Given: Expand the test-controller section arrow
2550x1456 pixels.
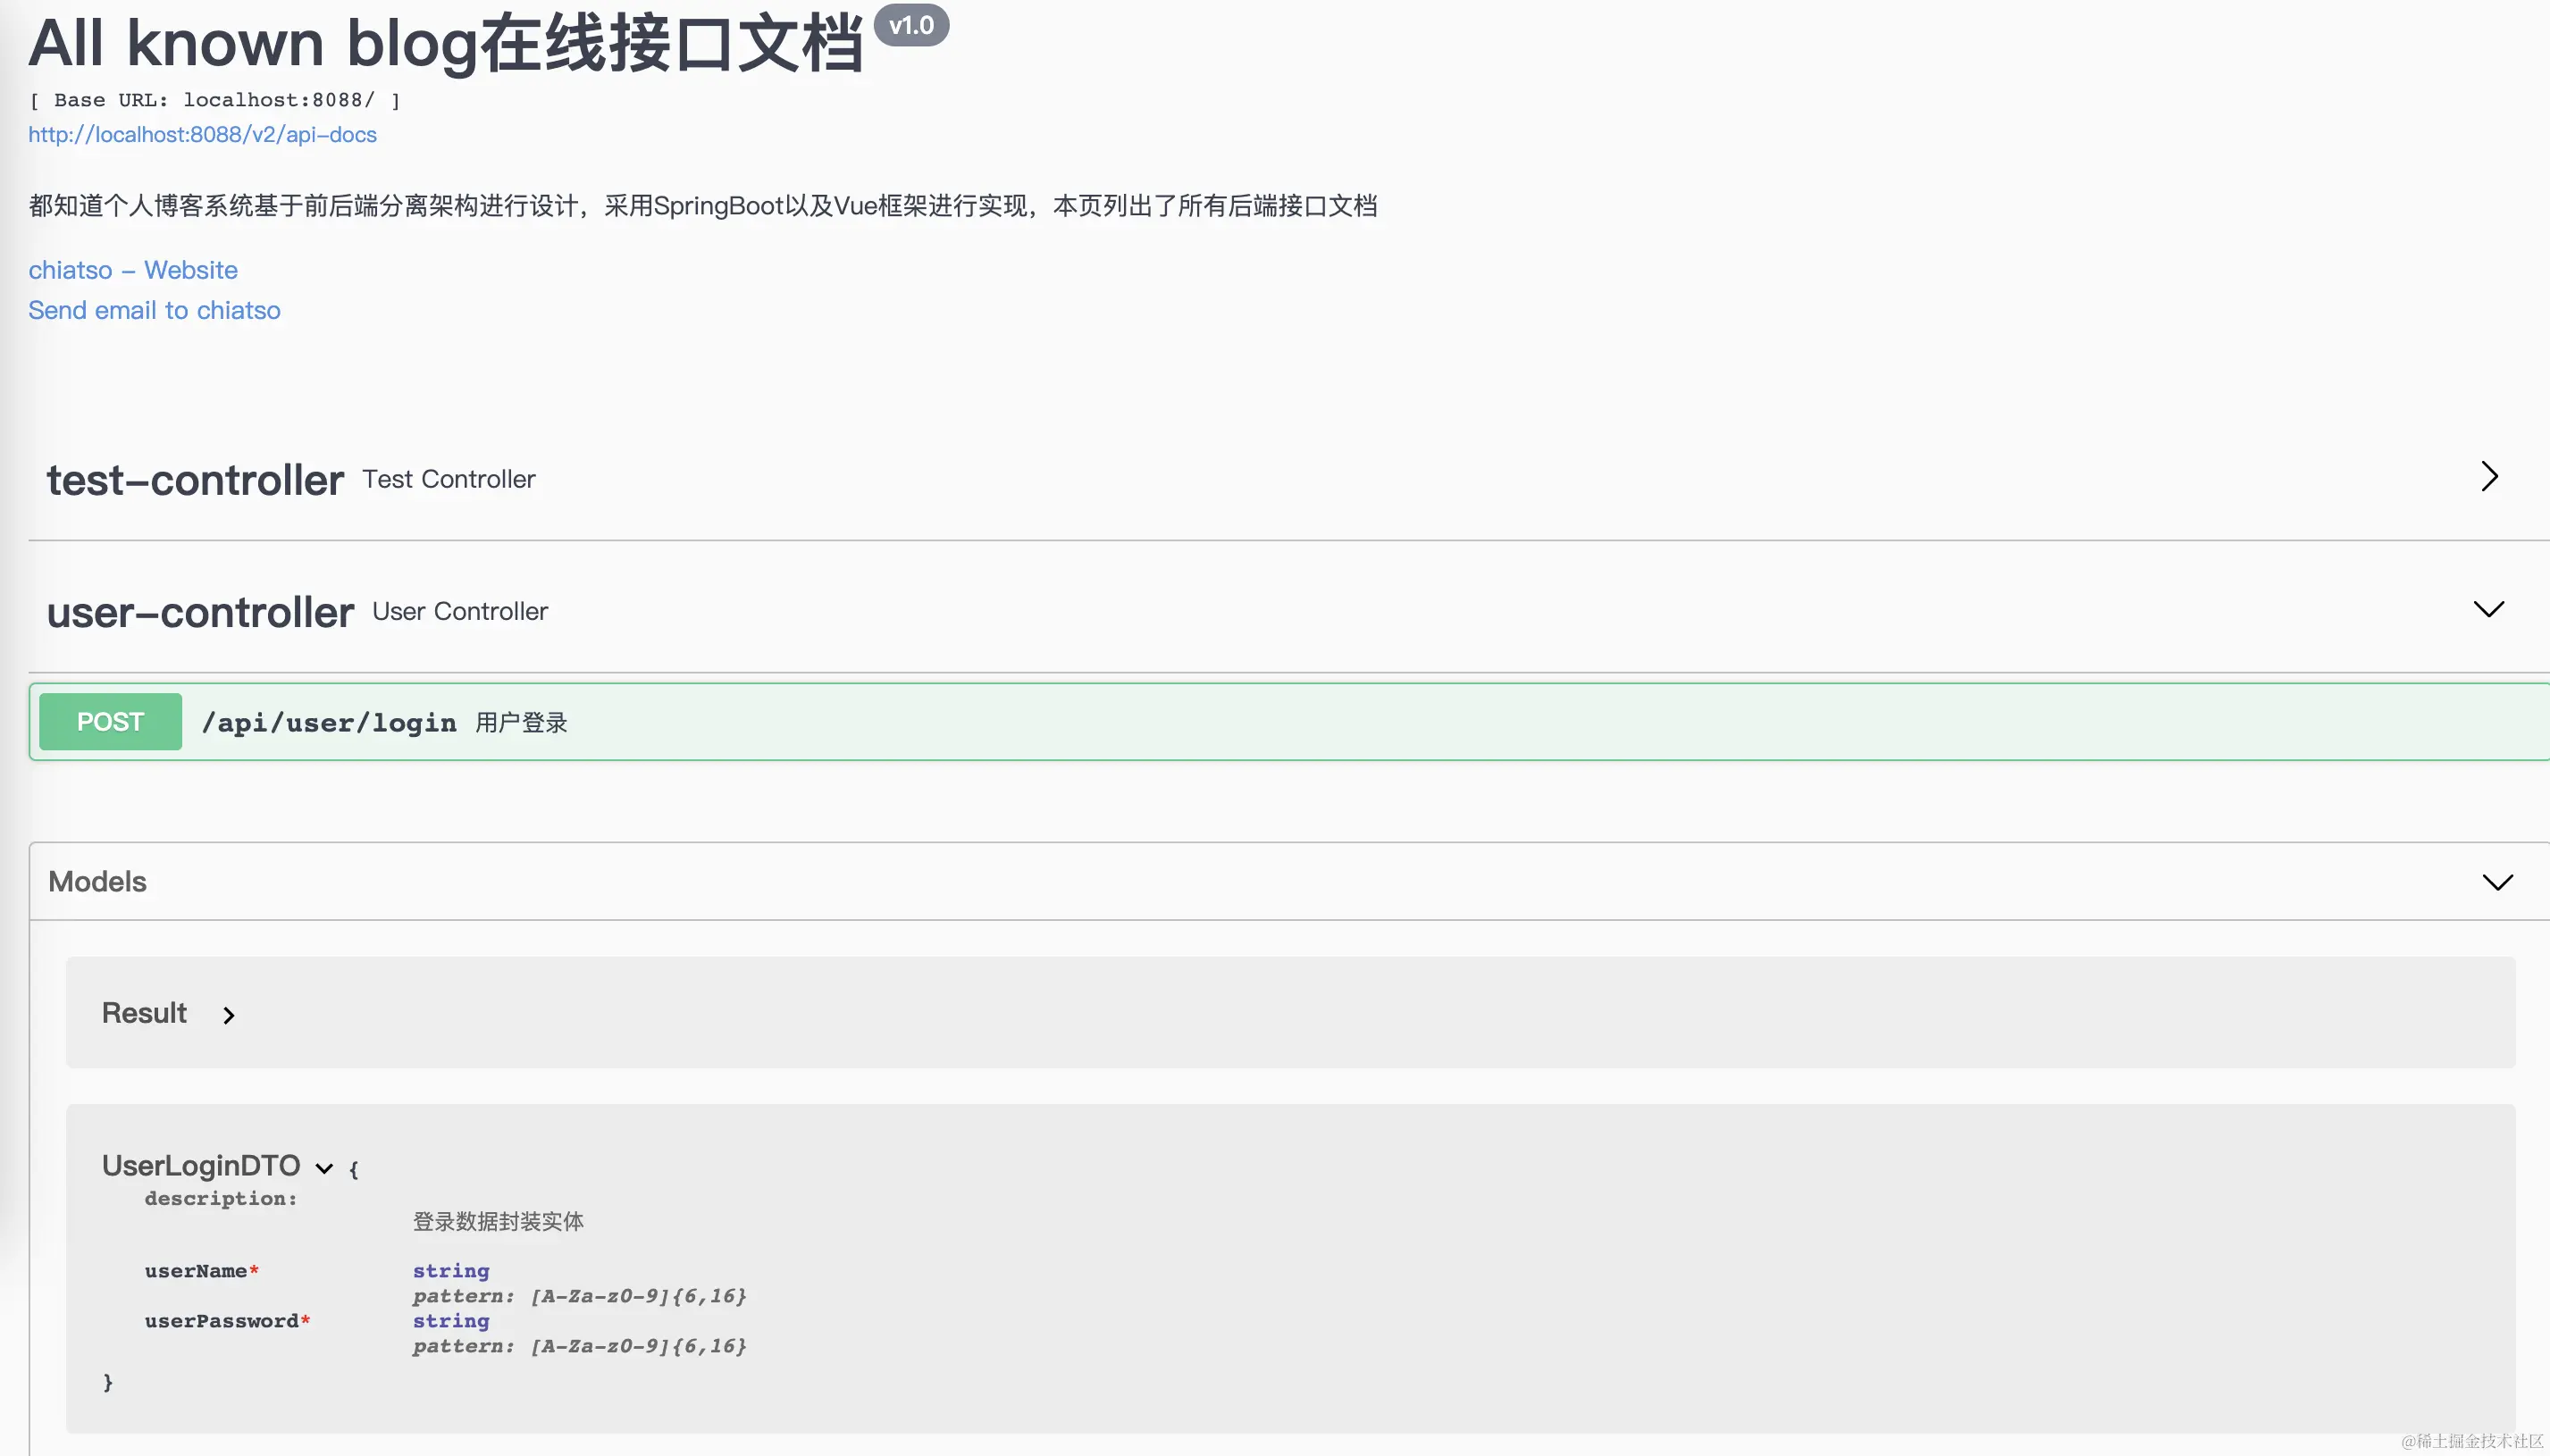Looking at the screenshot, I should (x=2489, y=476).
